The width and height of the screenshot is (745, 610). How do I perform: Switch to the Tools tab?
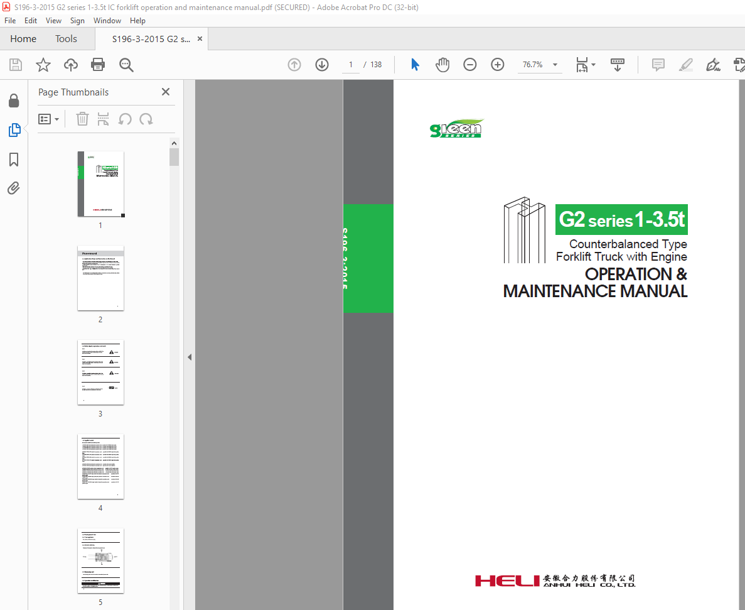(66, 38)
